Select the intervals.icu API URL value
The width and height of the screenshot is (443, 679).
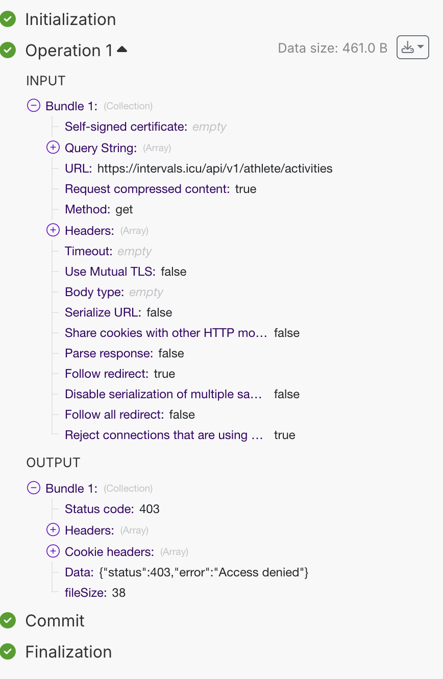[215, 168]
